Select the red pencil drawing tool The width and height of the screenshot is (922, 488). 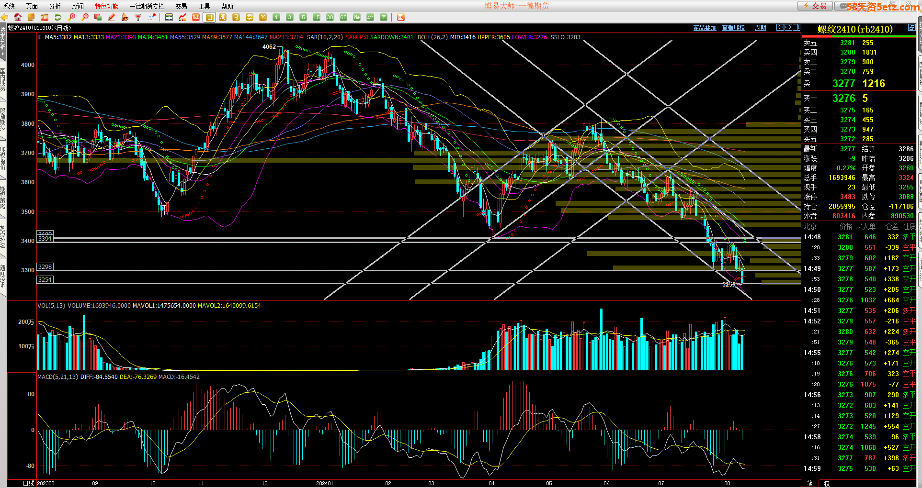point(112,17)
